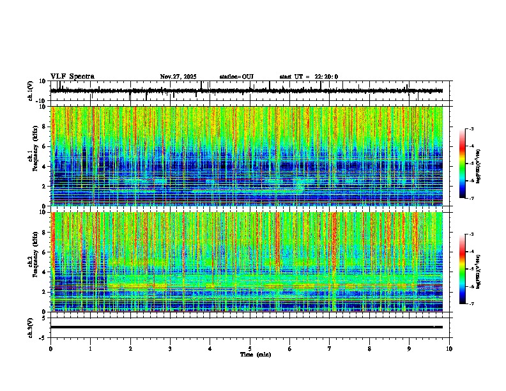Click the ch.1 waveform trace panel
This screenshot has width=506, height=391.
[x=251, y=91]
